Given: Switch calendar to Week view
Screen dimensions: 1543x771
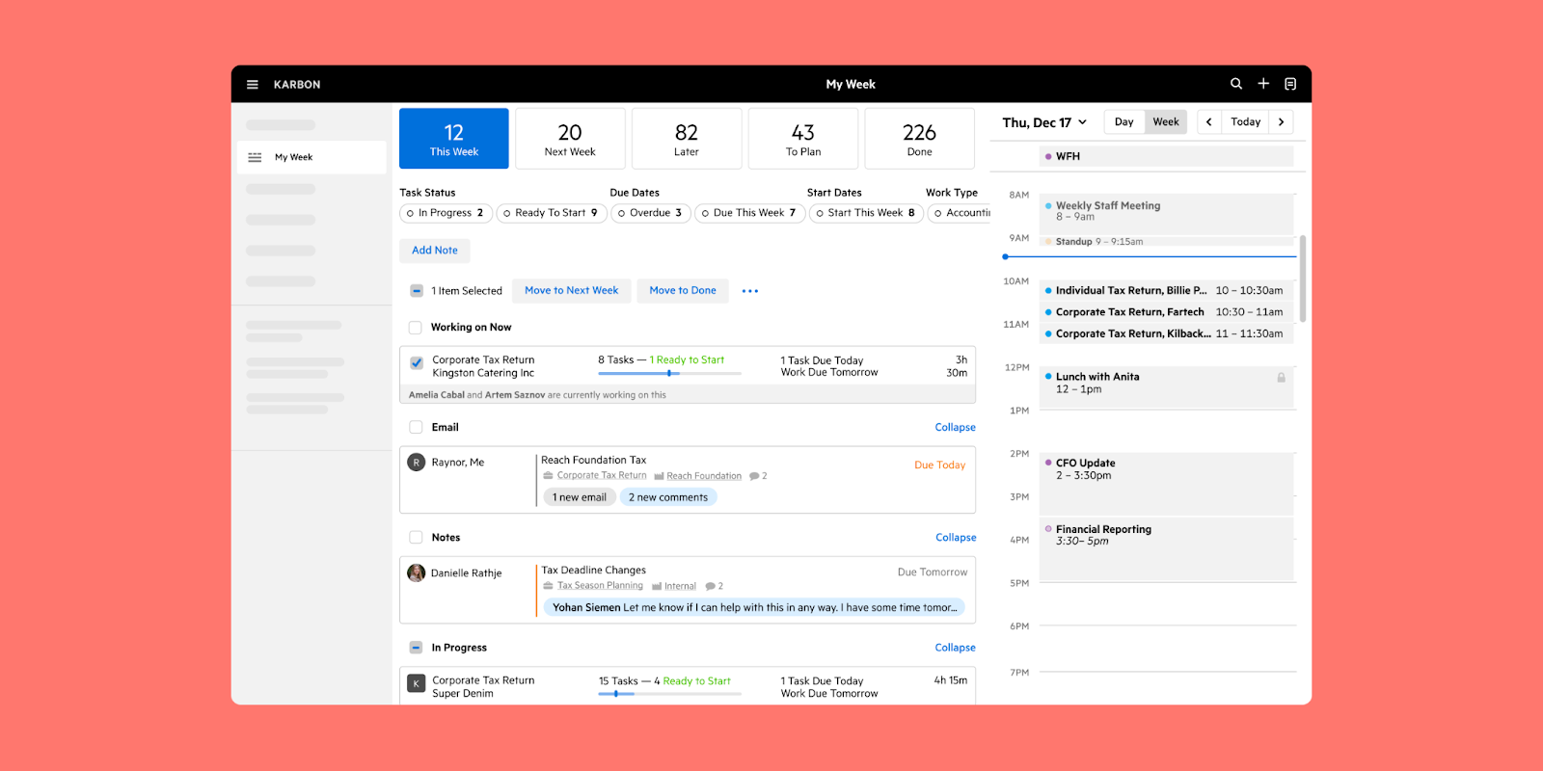Looking at the screenshot, I should click(1166, 122).
